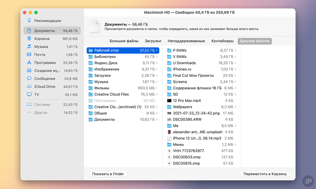
Task: Click the Сообщения speech bubble icon
Action: pos(29,79)
